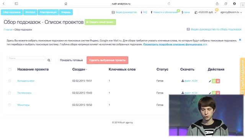The height and width of the screenshot is (138, 245).
Task: Click red delete icon for Холодильники
Action: click(x=218, y=81)
